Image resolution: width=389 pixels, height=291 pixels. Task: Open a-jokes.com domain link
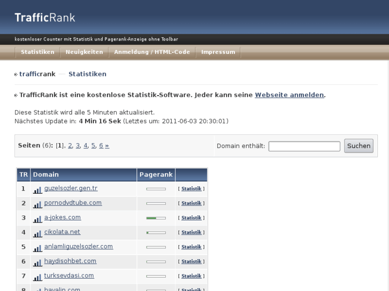63,217
